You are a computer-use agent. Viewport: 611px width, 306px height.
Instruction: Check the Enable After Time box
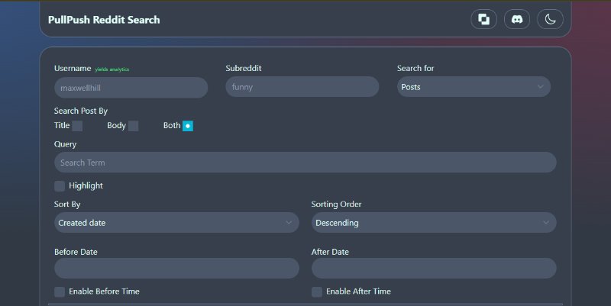tap(317, 292)
